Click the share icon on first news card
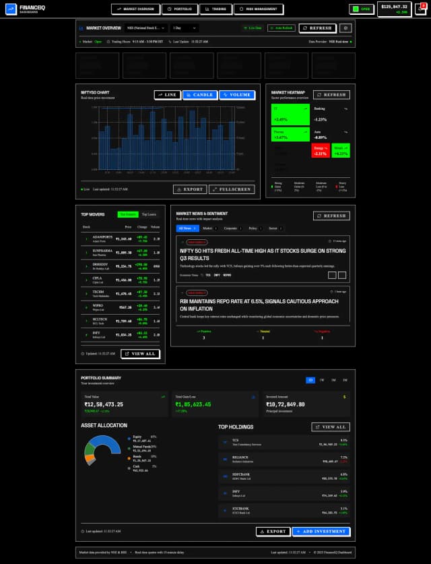Screen dimensions: 431x564 point(342,275)
